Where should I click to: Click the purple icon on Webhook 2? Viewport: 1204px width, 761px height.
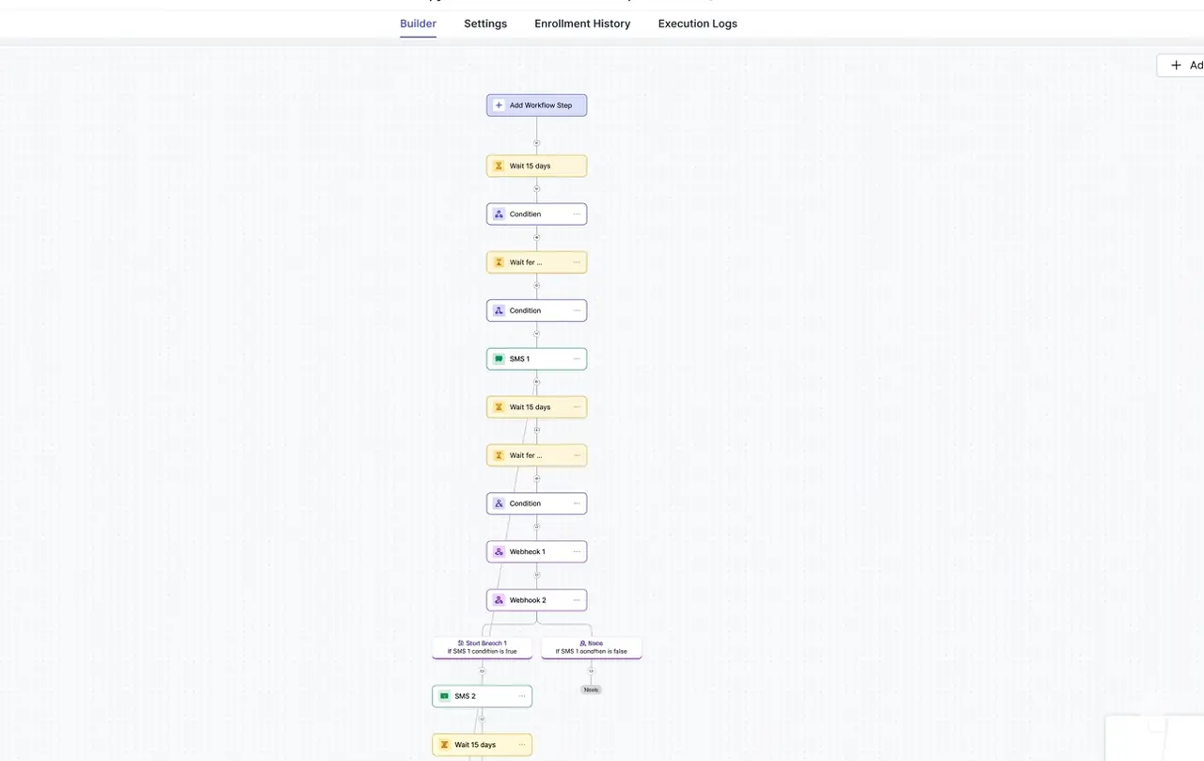click(x=499, y=600)
